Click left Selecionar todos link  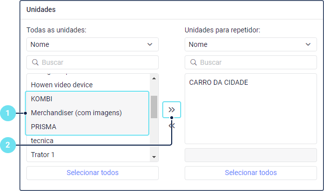click(93, 173)
